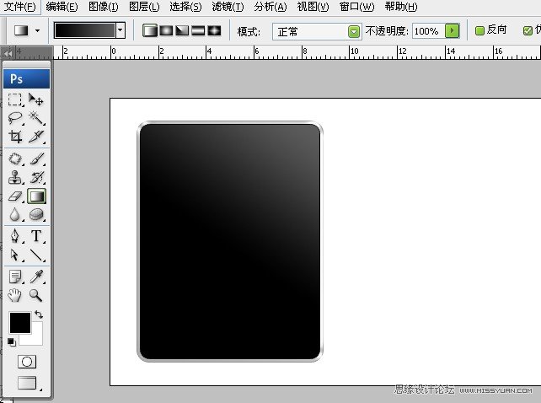541x403 pixels.
Task: Select the Hand tool
Action: click(15, 296)
